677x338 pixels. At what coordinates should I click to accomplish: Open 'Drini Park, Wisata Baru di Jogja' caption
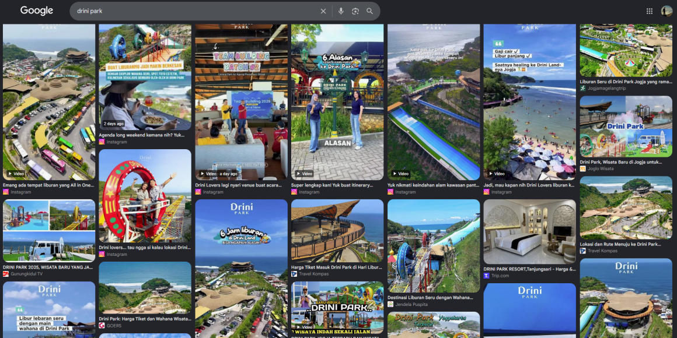tap(620, 161)
